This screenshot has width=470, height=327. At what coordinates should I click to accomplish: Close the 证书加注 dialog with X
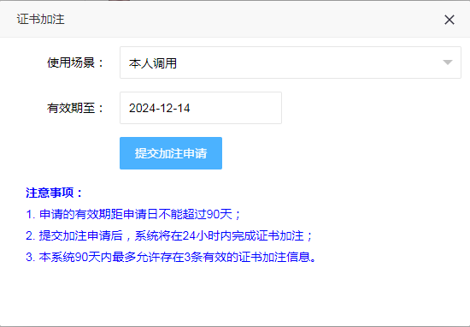[449, 20]
